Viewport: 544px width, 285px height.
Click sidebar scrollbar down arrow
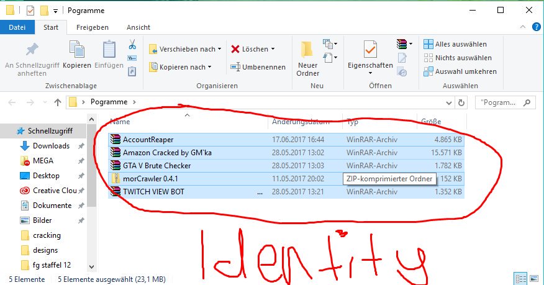click(x=91, y=267)
